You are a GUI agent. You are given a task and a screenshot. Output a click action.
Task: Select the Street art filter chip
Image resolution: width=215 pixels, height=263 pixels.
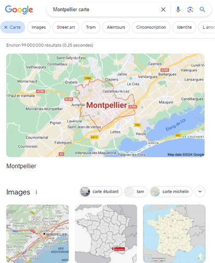pos(66,27)
